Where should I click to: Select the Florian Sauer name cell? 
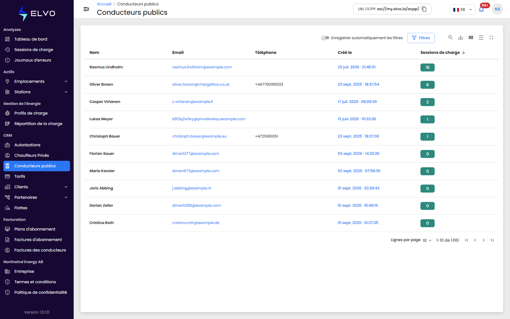point(102,153)
